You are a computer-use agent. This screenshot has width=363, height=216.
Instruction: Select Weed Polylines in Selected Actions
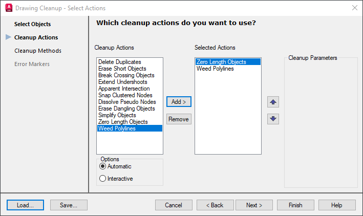click(215, 69)
